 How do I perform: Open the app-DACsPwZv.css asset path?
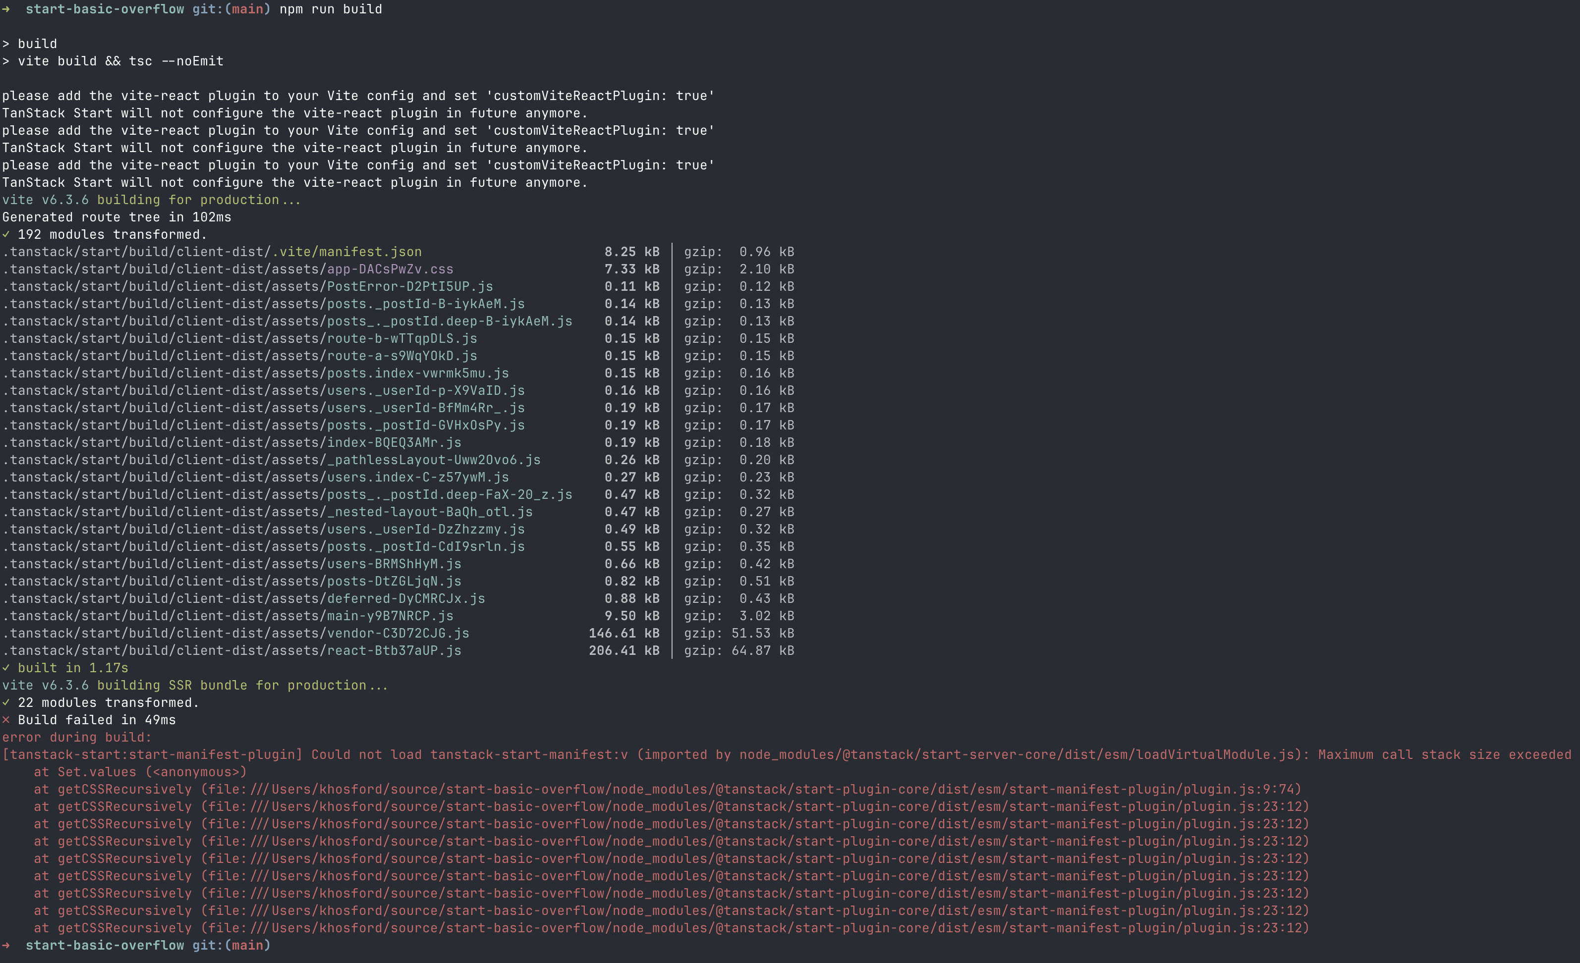[x=390, y=269]
